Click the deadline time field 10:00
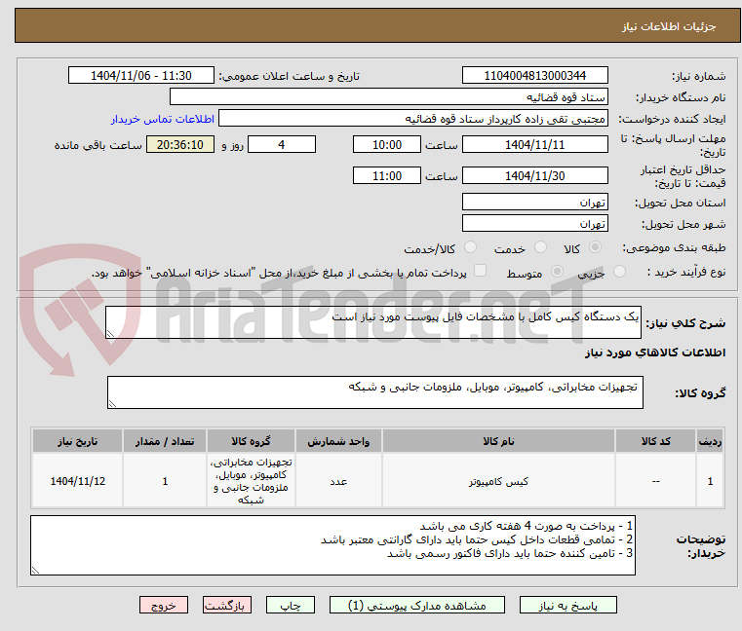 point(387,144)
